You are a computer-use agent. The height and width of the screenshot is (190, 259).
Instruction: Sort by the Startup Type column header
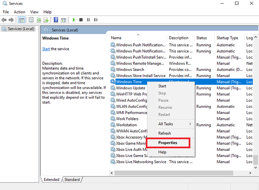[x=230, y=38]
